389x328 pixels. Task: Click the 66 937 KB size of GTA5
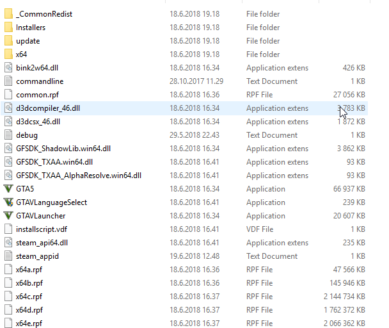tap(349, 189)
